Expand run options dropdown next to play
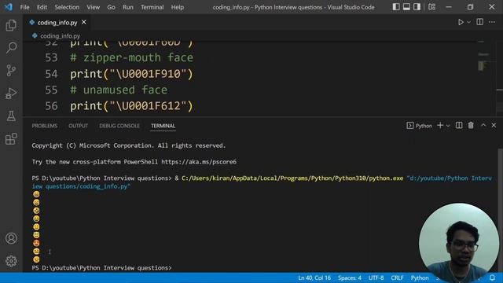Screen dimensions: 503x283 468,22
